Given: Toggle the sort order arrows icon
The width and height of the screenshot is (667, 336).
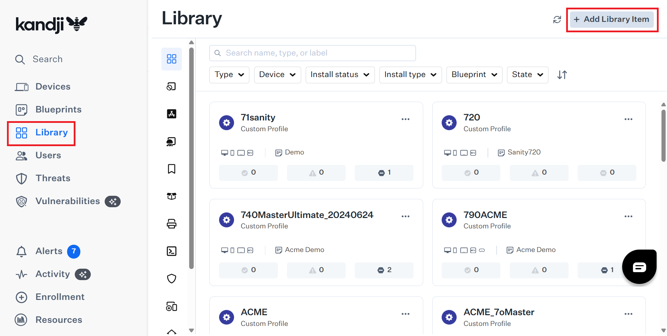Looking at the screenshot, I should pyautogui.click(x=562, y=75).
